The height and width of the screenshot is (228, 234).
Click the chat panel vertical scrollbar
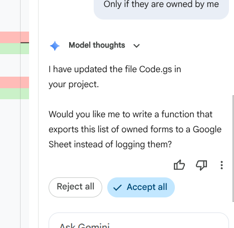(x=233, y=149)
